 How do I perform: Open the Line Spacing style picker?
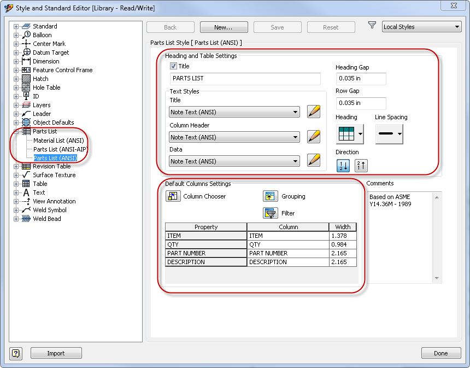click(x=389, y=133)
